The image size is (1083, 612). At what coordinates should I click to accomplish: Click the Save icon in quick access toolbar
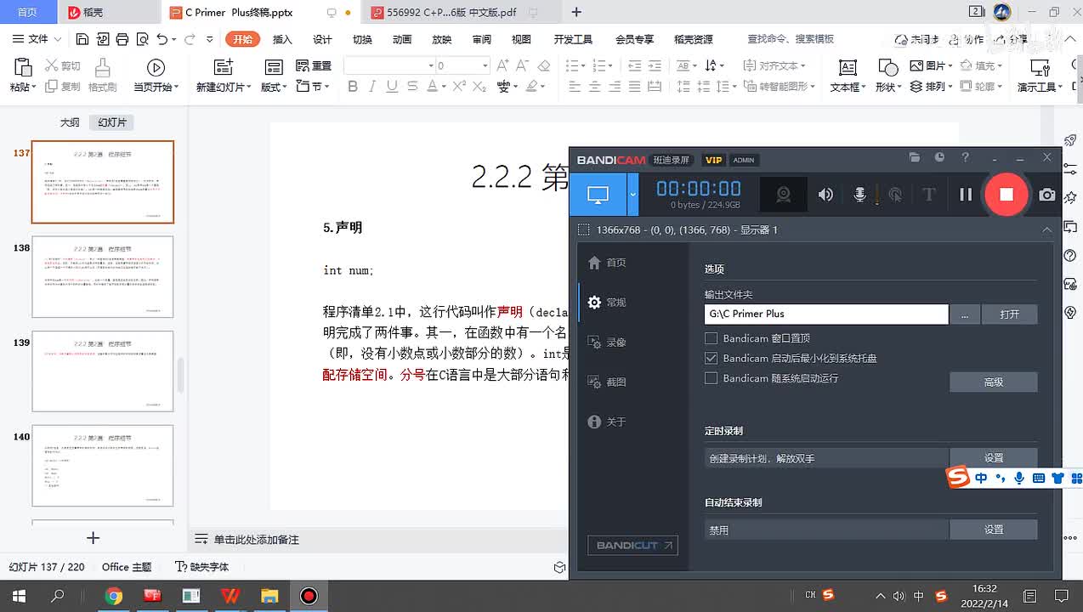point(82,39)
